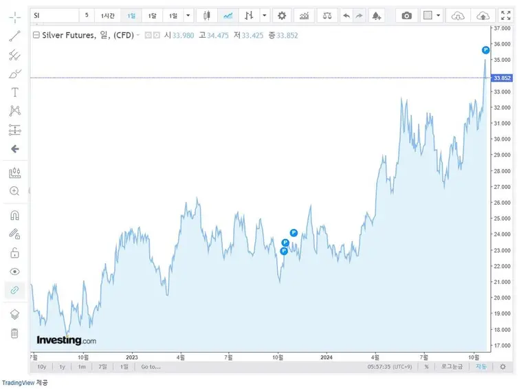Screen dimensions: 528x389
Task: Switch to the 1시간 interval
Action: (x=108, y=15)
